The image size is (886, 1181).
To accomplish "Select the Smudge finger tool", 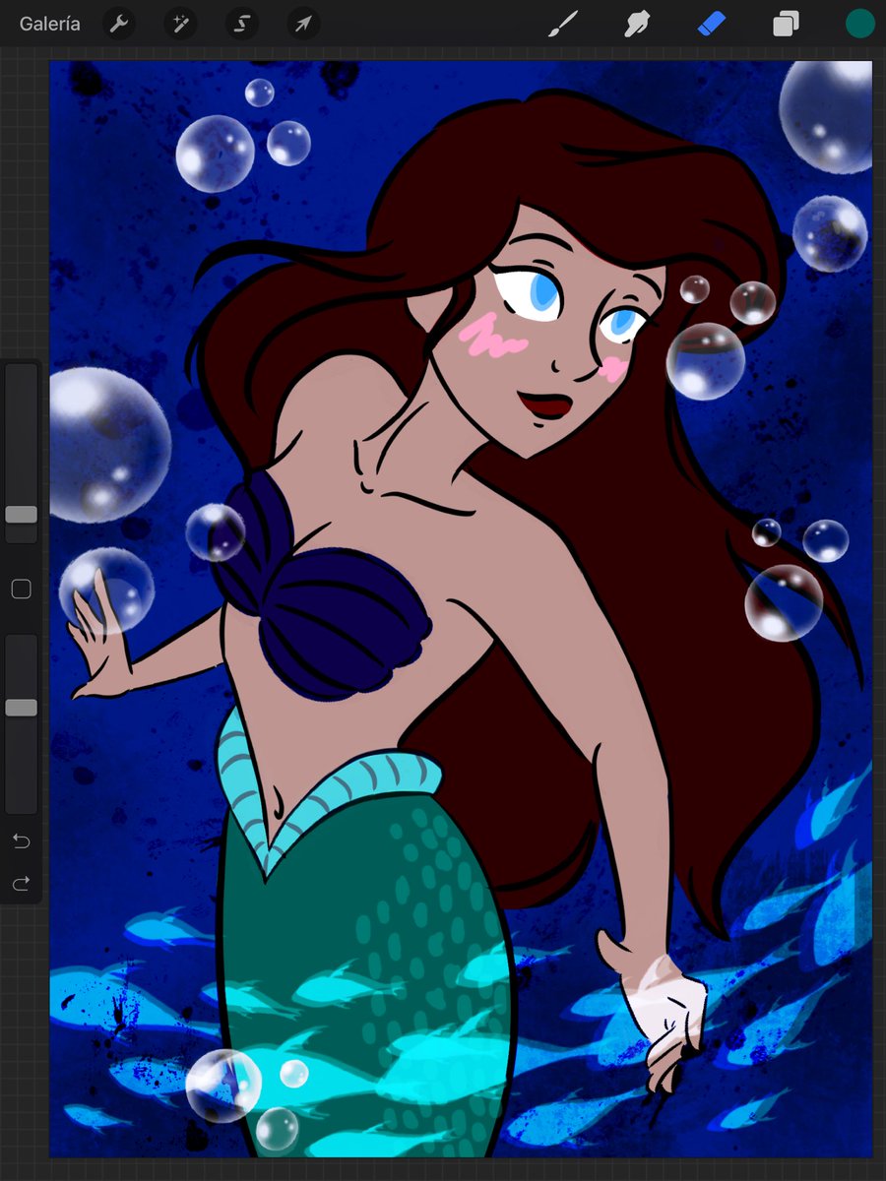I will [638, 24].
